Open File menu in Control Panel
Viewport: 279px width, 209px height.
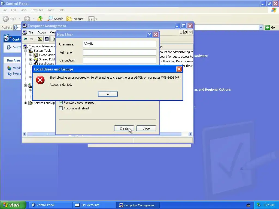[5, 10]
